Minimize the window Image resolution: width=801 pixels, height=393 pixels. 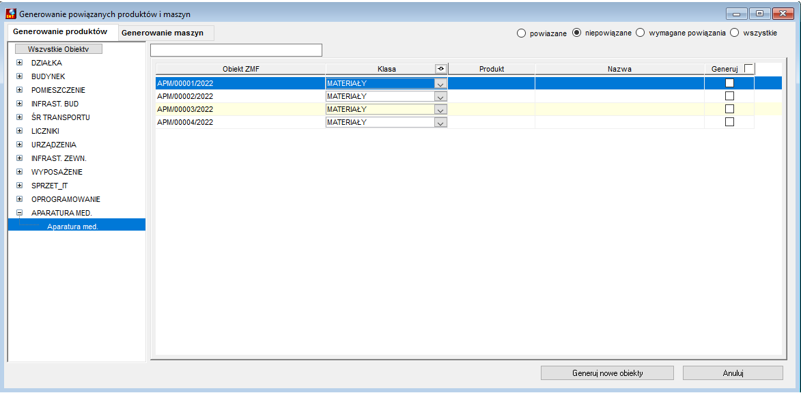736,13
